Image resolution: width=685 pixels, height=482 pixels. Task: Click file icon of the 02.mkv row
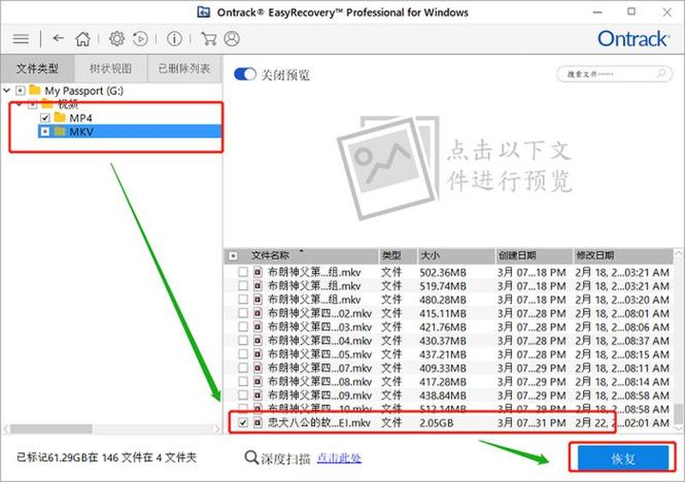tap(258, 313)
